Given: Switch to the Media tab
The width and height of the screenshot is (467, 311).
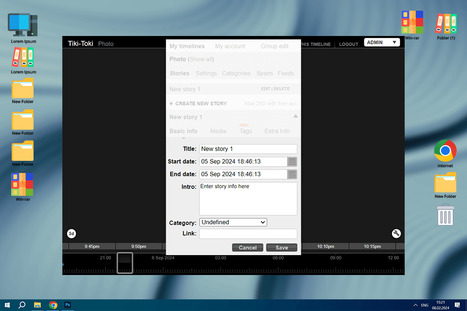Looking at the screenshot, I should pyautogui.click(x=218, y=131).
